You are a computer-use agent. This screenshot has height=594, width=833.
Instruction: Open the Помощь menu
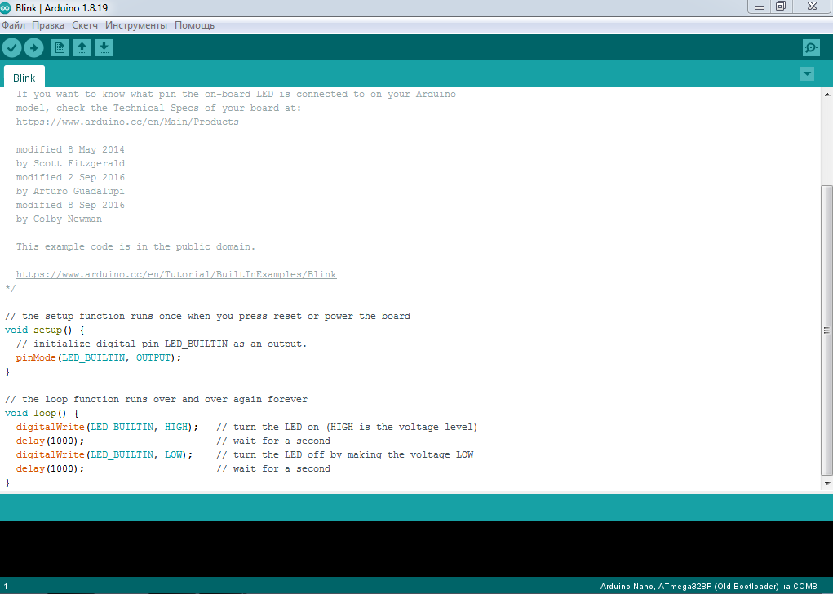pos(194,25)
